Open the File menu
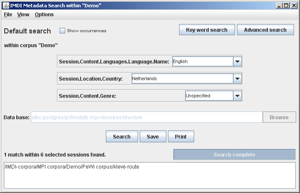 [x=8, y=15]
